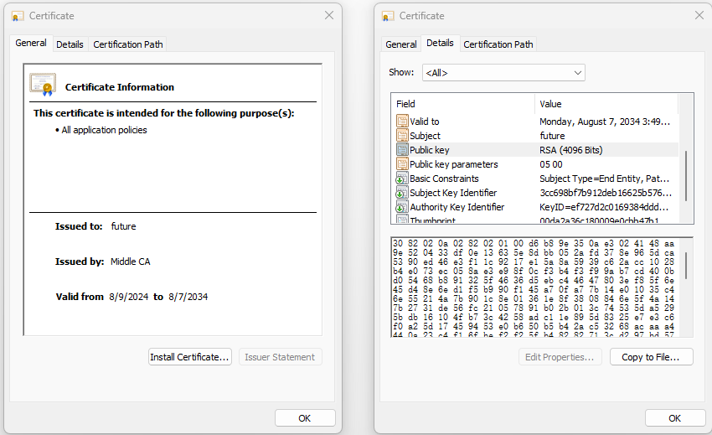Screen dimensions: 712x435
Task: Click the Certificate Information badge icon
Action: click(x=43, y=85)
